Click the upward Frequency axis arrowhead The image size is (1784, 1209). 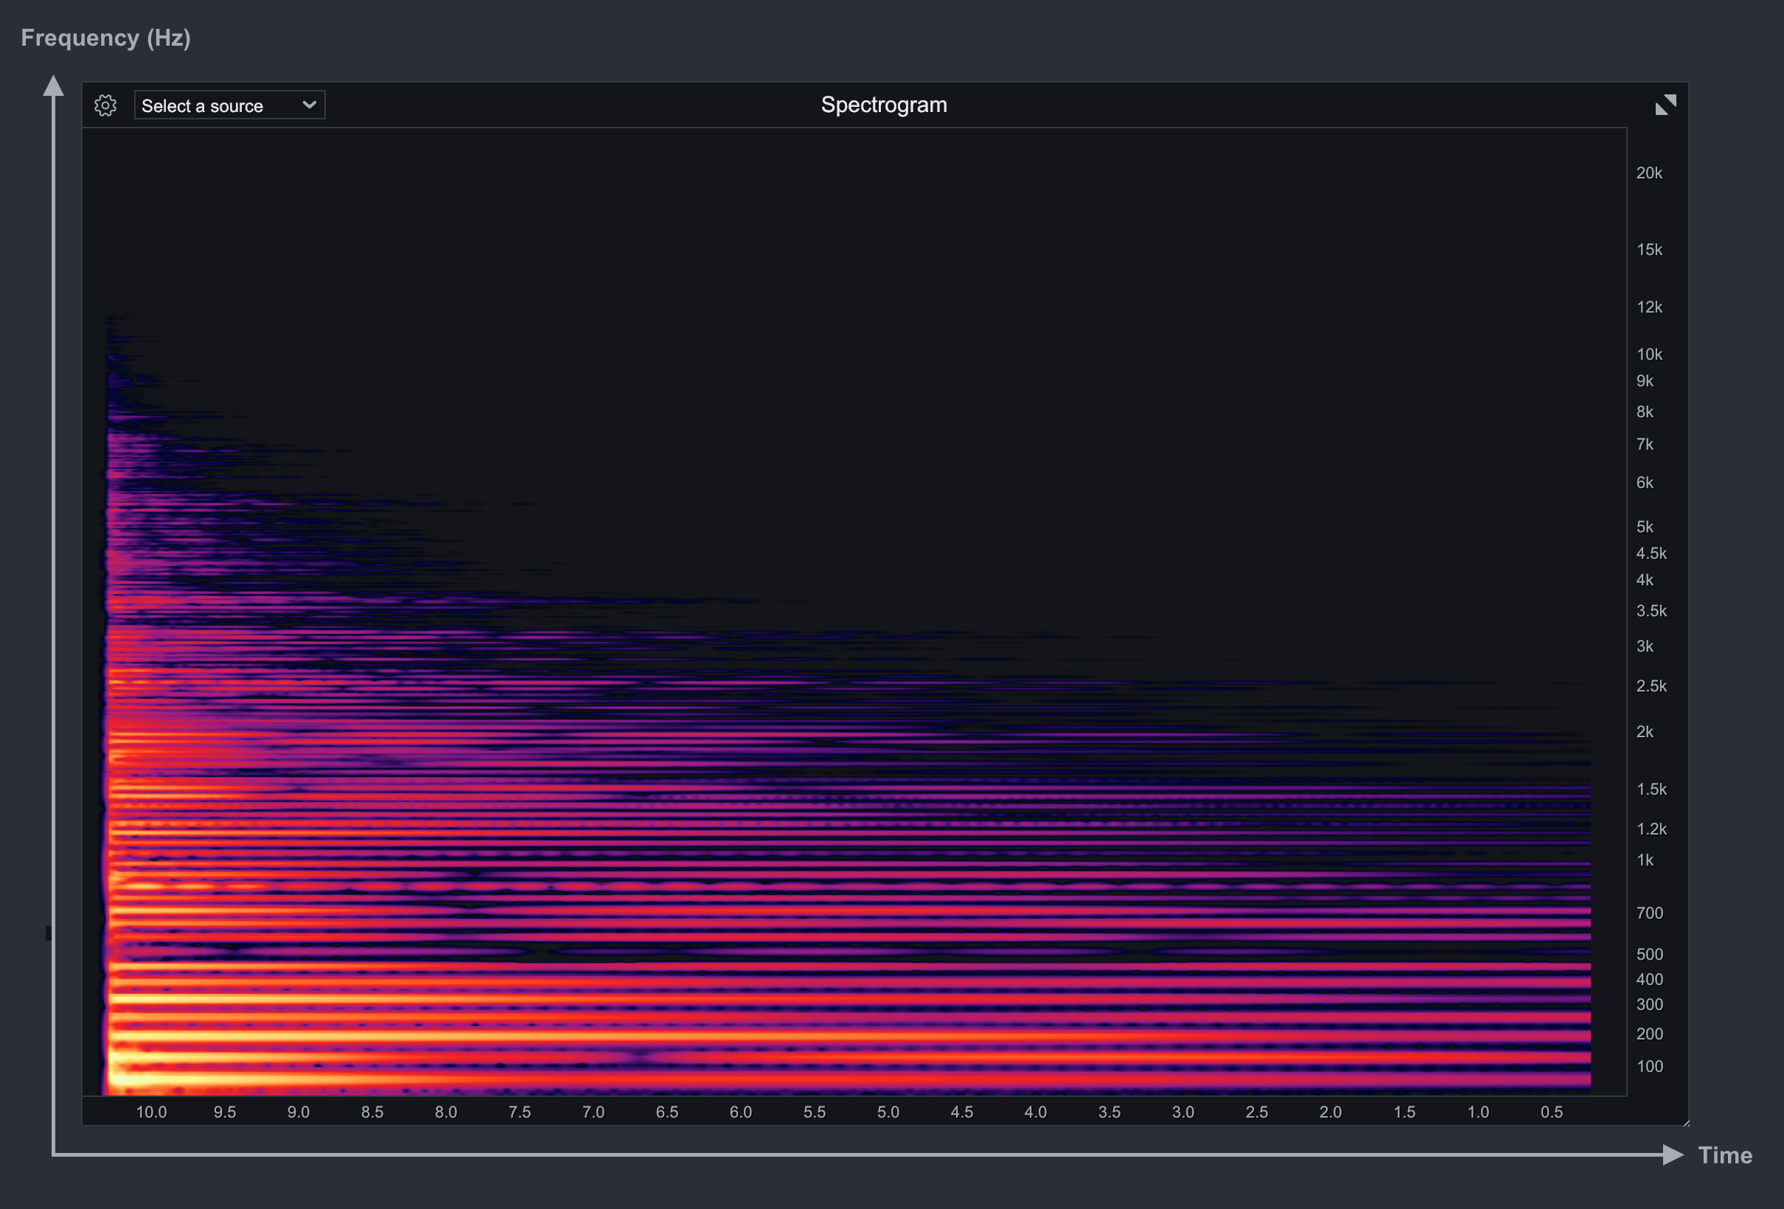pos(53,86)
